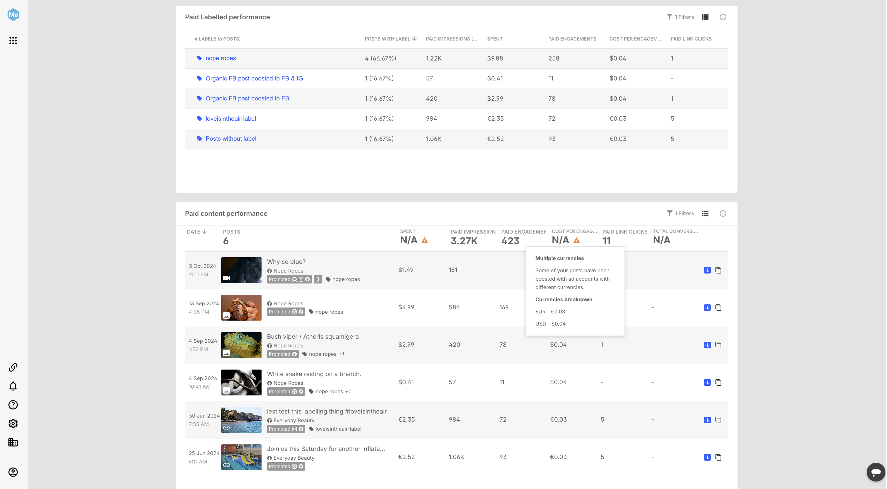
Task: Open insights chart for loveisintheair post
Action: pos(707,420)
